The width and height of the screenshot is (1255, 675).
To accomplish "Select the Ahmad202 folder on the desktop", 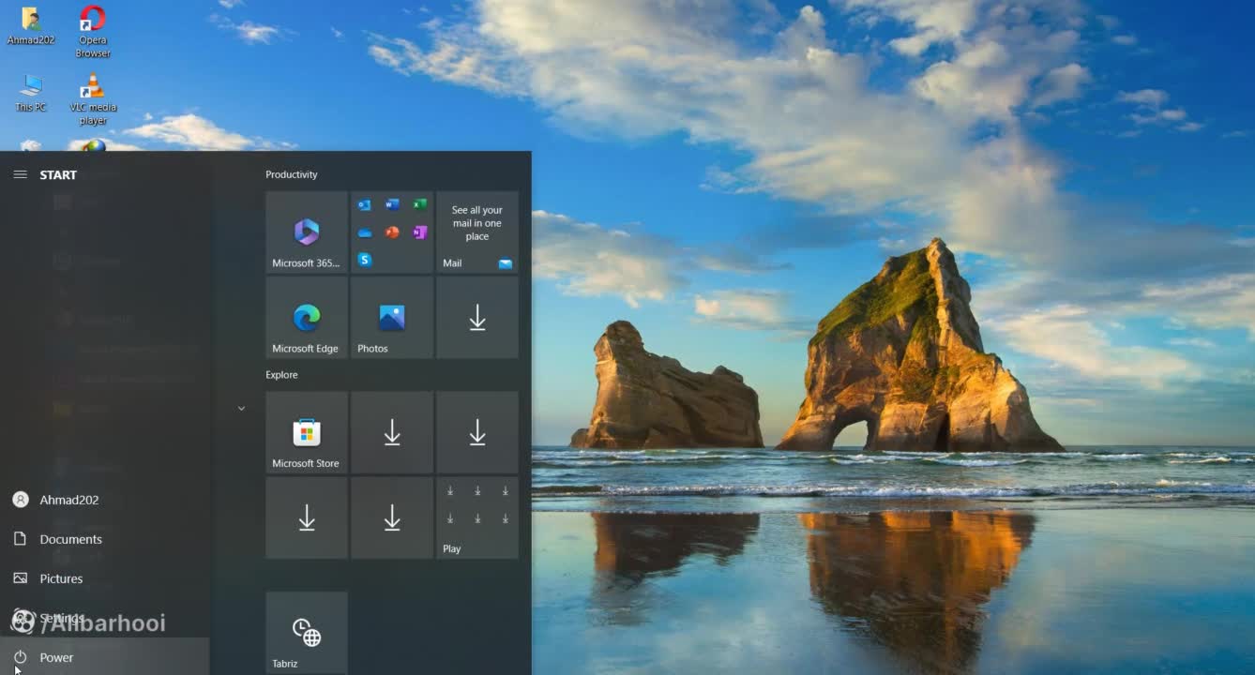I will click(x=31, y=26).
